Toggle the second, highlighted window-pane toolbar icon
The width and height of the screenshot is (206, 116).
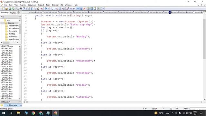pos(92,9)
